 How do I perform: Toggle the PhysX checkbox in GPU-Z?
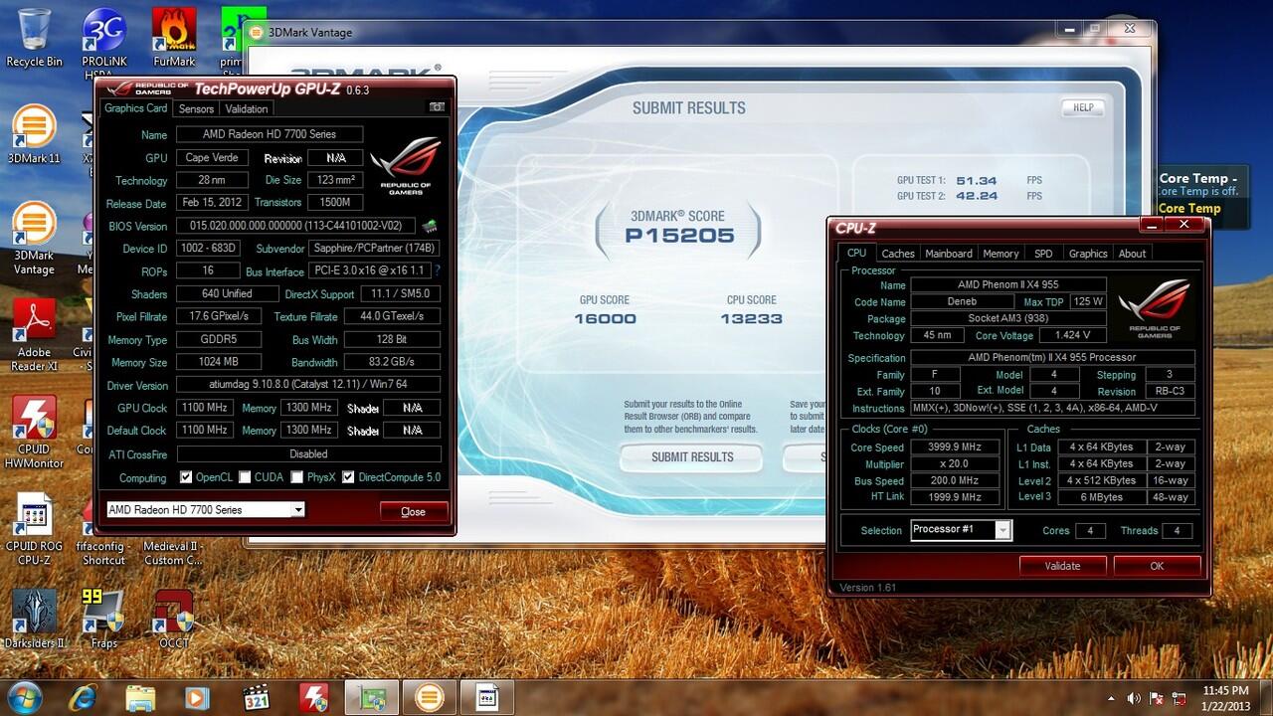[x=296, y=477]
